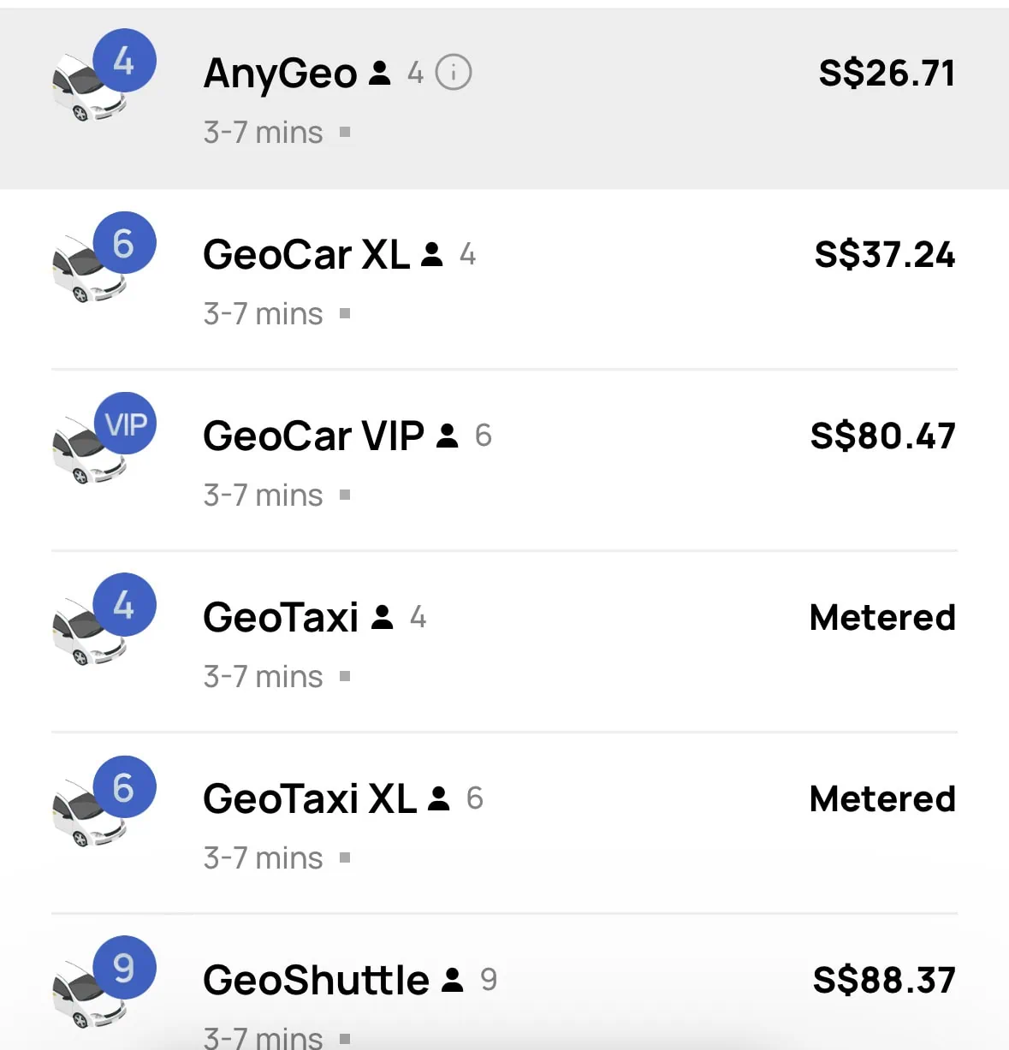Click the GeoShuttle passenger capacity icon
This screenshot has width=1009, height=1050.
pyautogui.click(x=453, y=980)
